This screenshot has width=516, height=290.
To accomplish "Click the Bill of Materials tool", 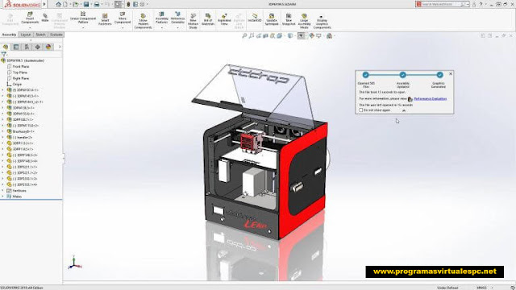I will click(208, 19).
